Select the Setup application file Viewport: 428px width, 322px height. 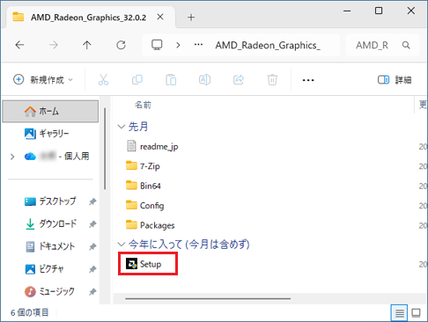tap(144, 264)
